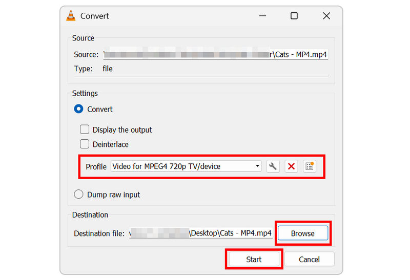Close the Convert window
The image size is (410, 280).
tap(326, 16)
